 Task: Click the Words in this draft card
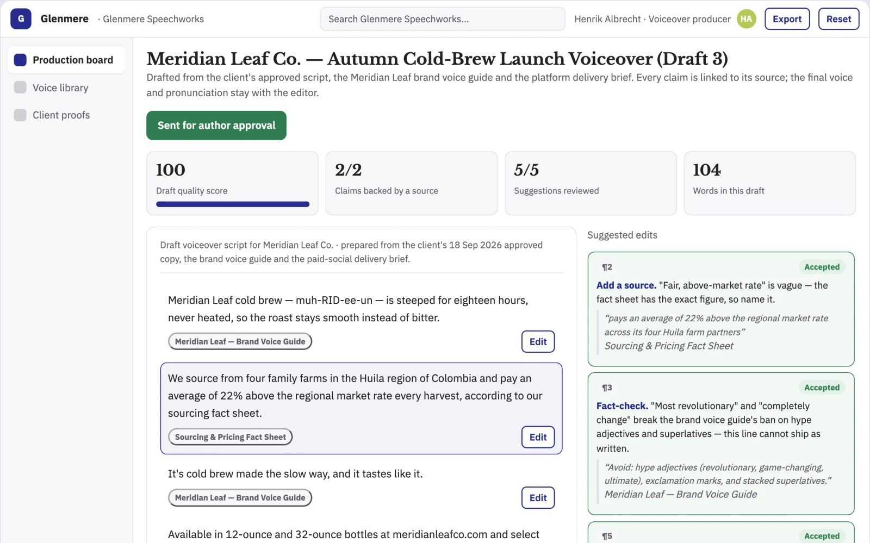[x=769, y=183]
